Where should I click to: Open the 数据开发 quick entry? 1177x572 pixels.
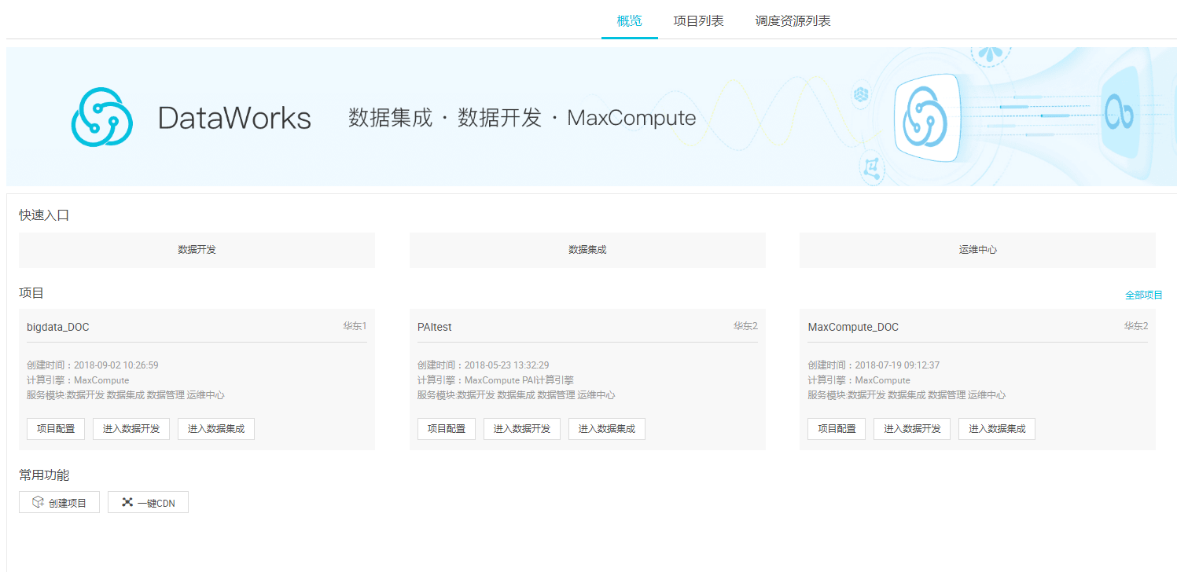[197, 250]
